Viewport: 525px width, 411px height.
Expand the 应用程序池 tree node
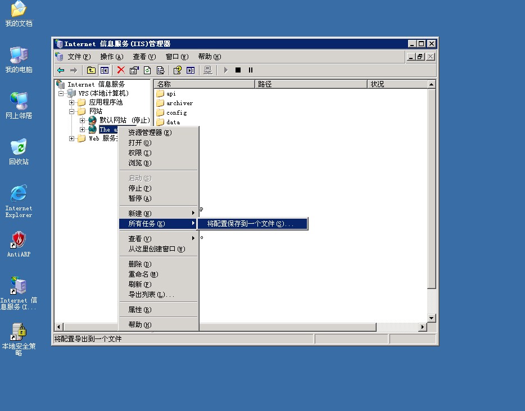pyautogui.click(x=71, y=102)
